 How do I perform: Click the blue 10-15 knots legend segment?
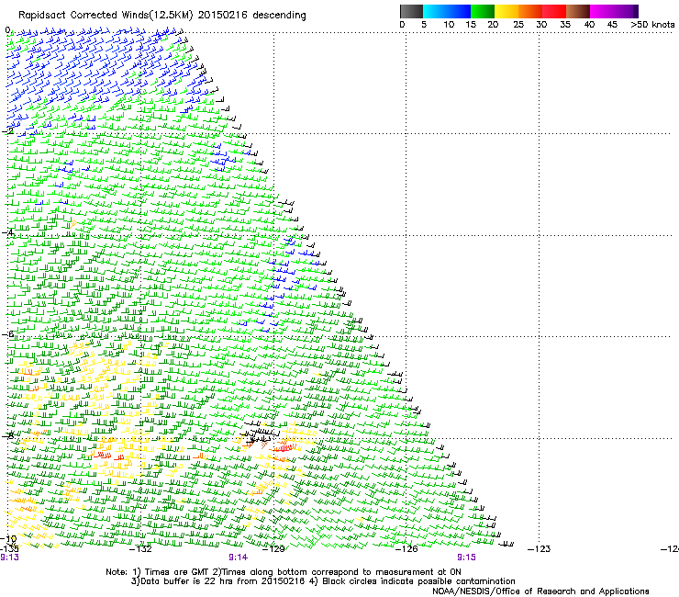coord(459,11)
